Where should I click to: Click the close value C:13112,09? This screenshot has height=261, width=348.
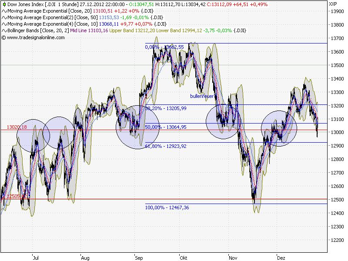click(x=219, y=4)
